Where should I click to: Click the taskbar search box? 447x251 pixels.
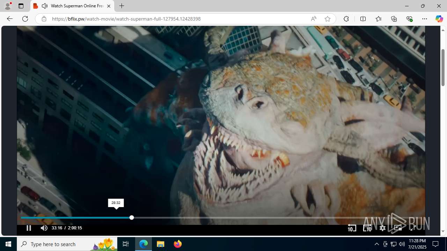tap(67, 244)
